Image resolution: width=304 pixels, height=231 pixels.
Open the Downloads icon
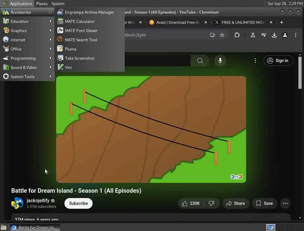click(x=274, y=35)
